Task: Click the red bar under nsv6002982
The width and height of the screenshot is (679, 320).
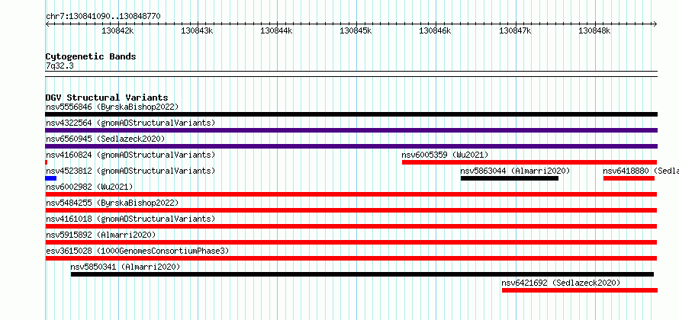Action: pyautogui.click(x=351, y=194)
